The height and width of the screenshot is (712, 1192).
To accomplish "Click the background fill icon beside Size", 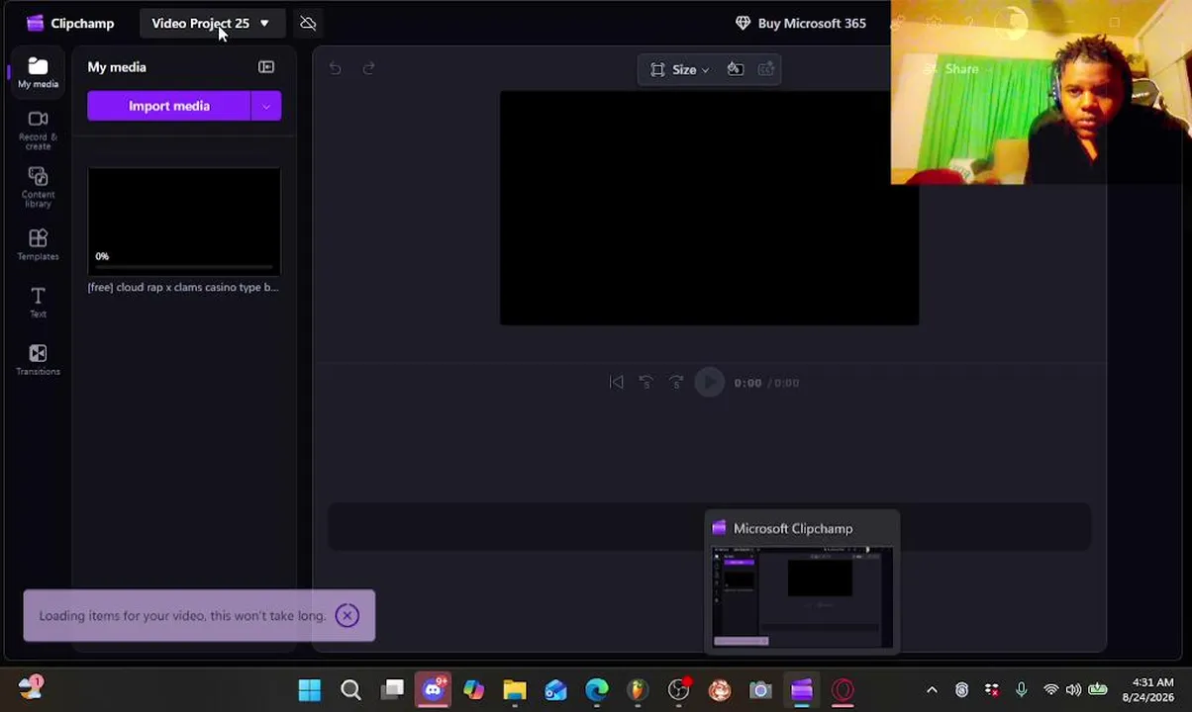I will (736, 69).
